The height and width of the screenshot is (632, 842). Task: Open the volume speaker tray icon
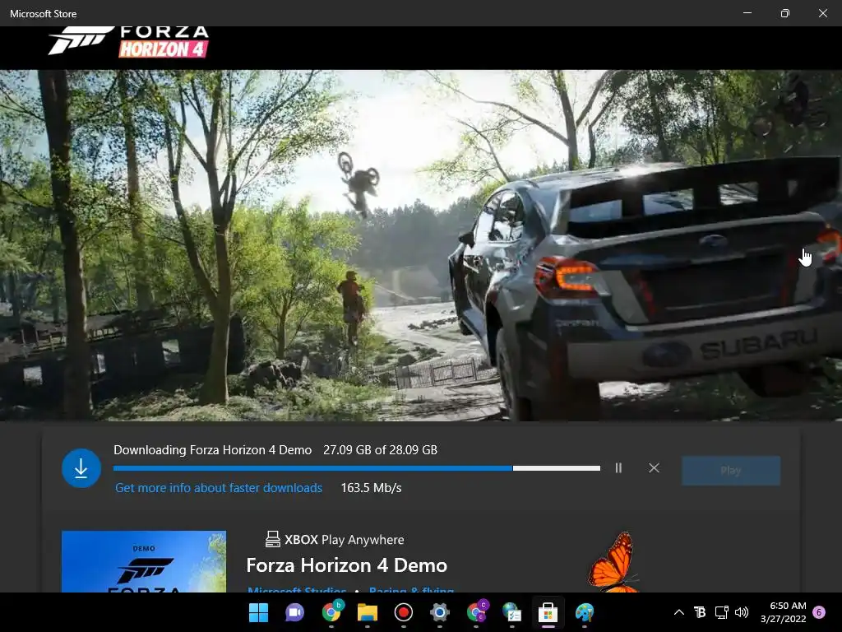742,612
